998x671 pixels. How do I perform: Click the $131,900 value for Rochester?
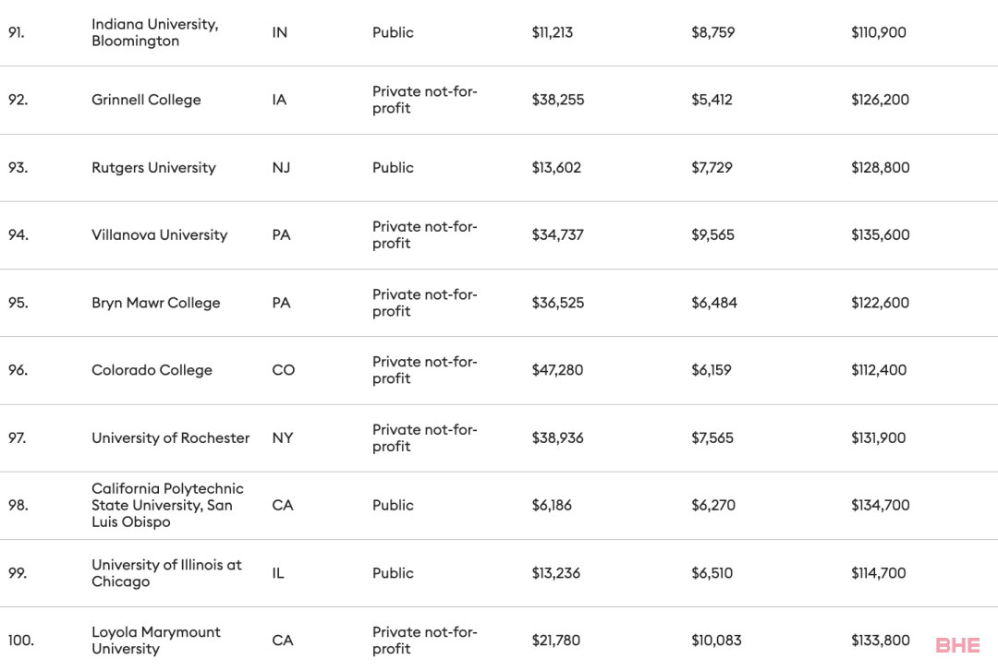tap(879, 438)
